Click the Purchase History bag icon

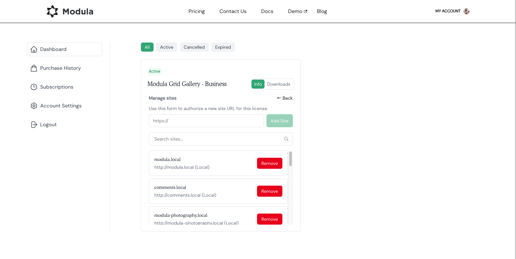34,68
